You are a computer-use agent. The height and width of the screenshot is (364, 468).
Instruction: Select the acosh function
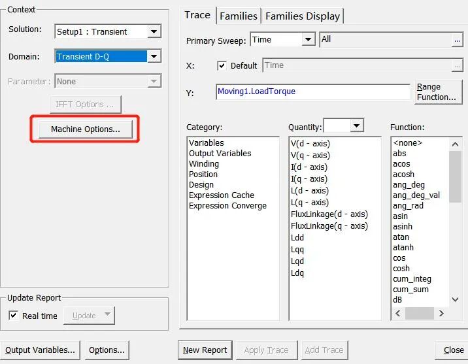[x=403, y=174]
